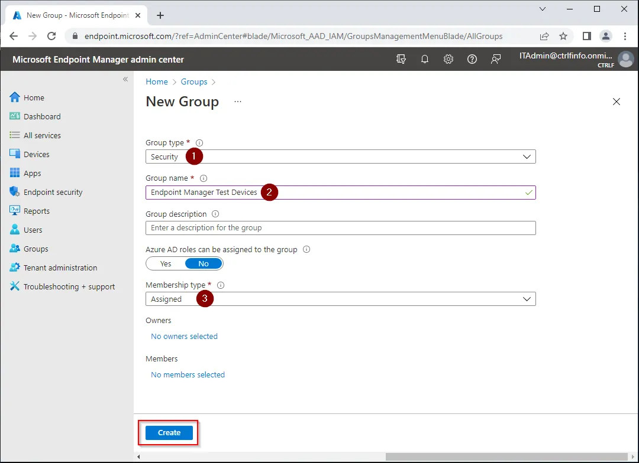Click horizontal scrollbar left arrow
639x463 pixels.
pos(138,457)
